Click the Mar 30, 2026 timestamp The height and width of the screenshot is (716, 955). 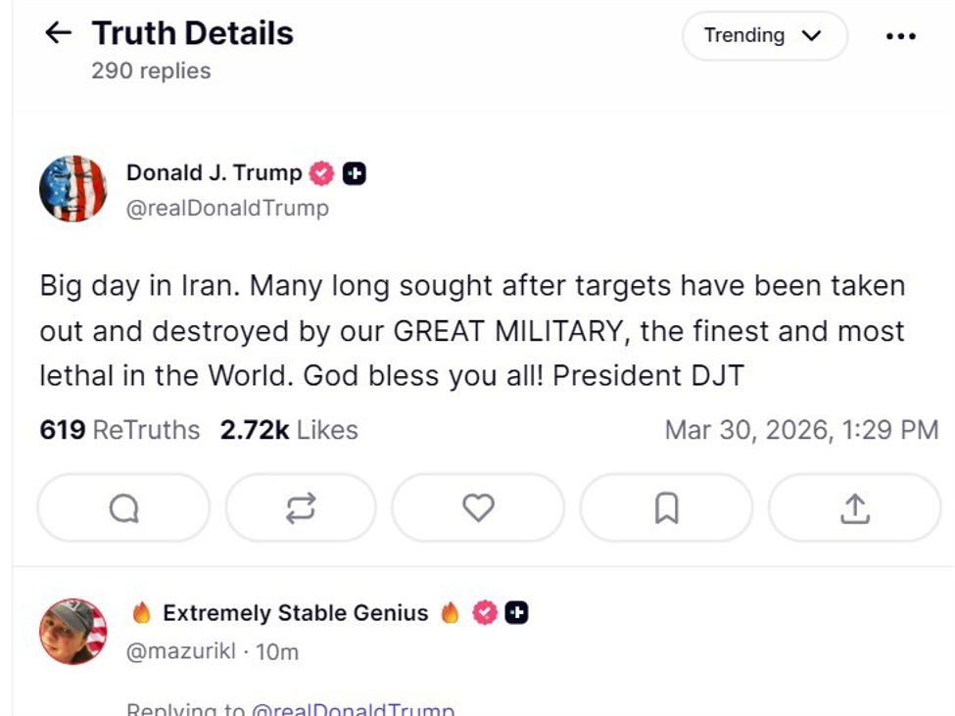coord(801,430)
